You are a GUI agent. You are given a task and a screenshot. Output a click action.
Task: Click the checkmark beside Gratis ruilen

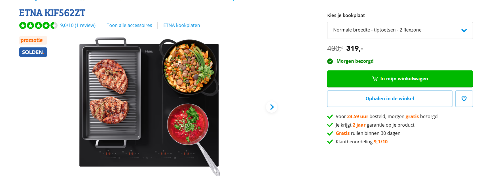pyautogui.click(x=330, y=133)
